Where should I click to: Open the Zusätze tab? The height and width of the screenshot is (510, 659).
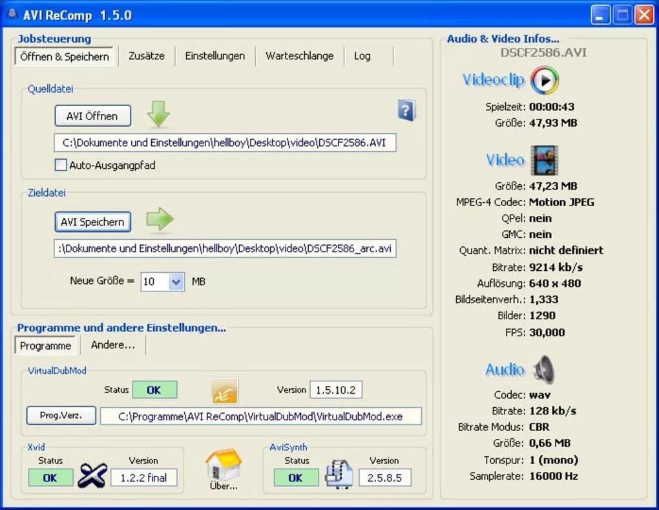pyautogui.click(x=146, y=56)
